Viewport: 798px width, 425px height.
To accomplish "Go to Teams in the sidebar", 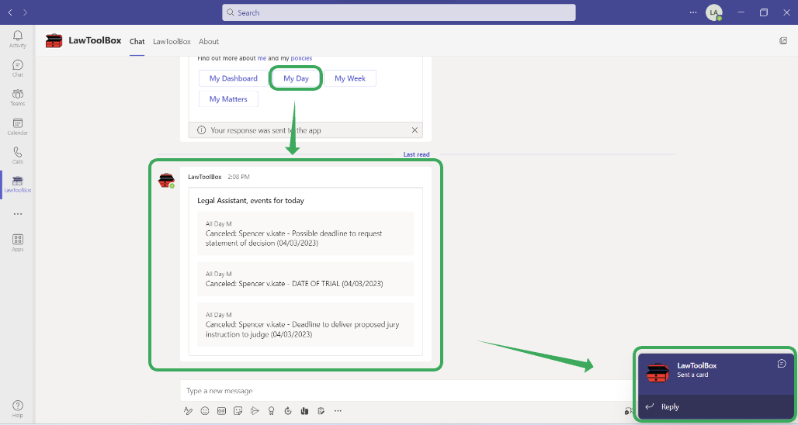I will [x=17, y=97].
